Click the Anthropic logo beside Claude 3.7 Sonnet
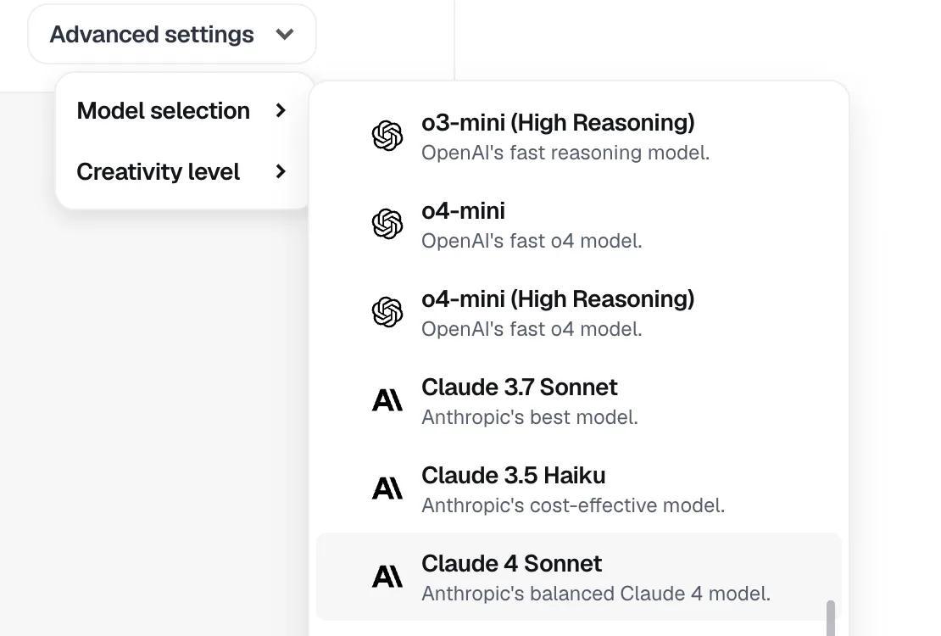 pyautogui.click(x=387, y=400)
